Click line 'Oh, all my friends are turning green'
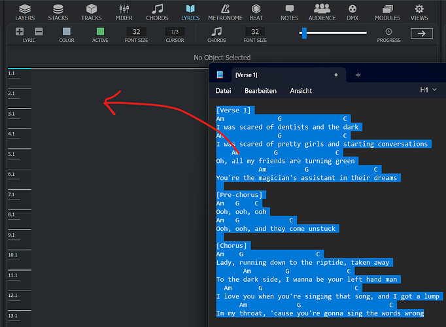 286,161
